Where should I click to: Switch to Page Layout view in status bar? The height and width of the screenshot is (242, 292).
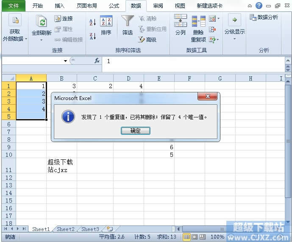point(195,237)
